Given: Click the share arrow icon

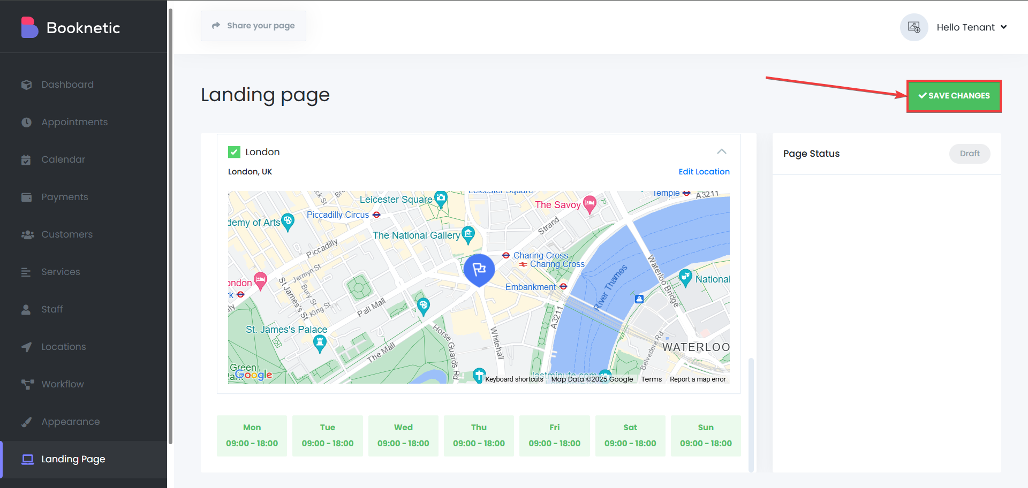Looking at the screenshot, I should click(216, 26).
